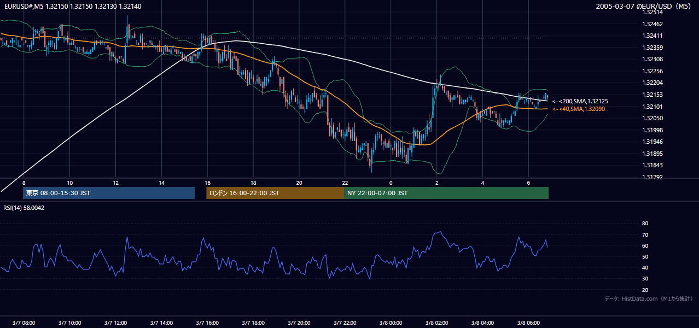
Task: Click the bottom time label 3/7 18:00
Action: tap(253, 323)
